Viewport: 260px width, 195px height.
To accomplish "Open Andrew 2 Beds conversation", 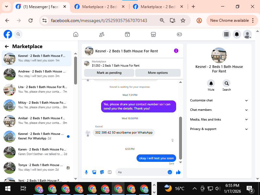I will tap(36, 74).
